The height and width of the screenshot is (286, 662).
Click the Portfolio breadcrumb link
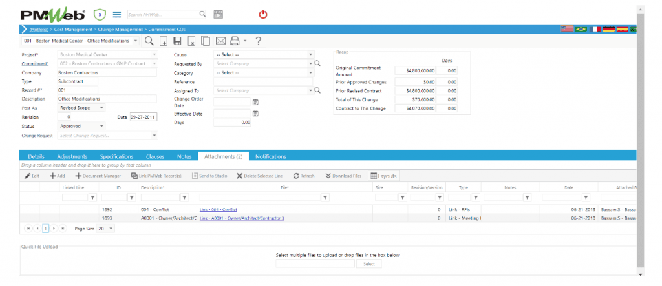(x=38, y=30)
